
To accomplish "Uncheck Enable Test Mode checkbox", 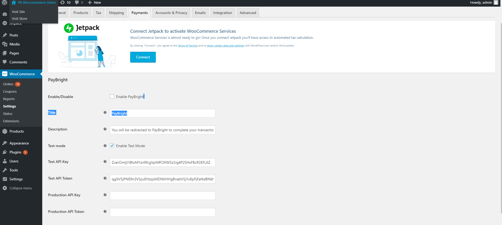I will [112, 146].
